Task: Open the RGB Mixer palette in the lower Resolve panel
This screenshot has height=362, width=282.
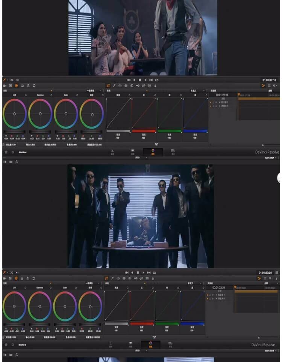Action: (x=22, y=278)
